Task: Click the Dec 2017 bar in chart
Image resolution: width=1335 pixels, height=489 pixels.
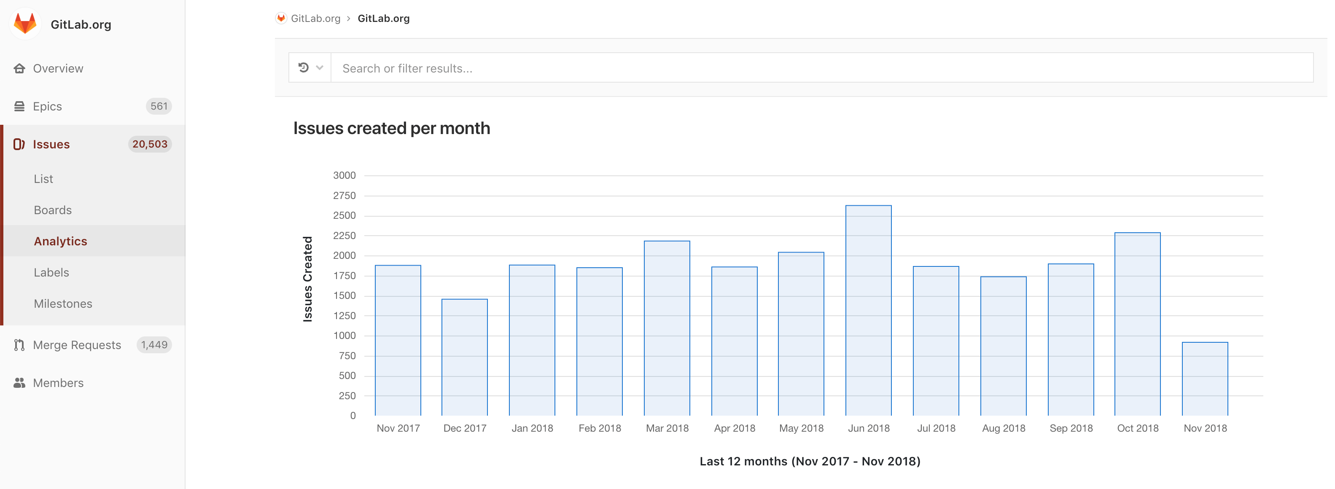Action: [464, 357]
